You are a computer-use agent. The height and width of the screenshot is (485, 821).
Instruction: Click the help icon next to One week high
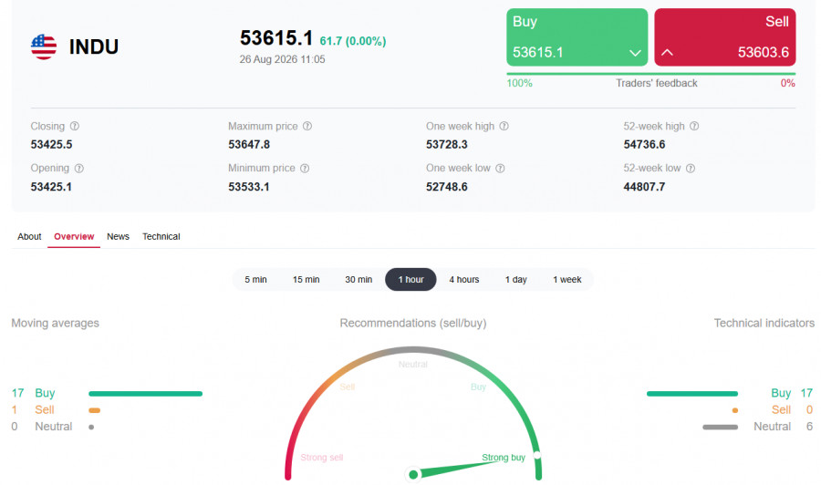pyautogui.click(x=504, y=126)
